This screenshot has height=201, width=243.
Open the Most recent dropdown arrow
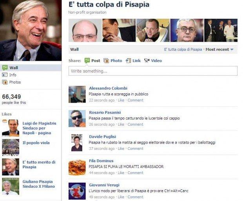pyautogui.click(x=232, y=50)
